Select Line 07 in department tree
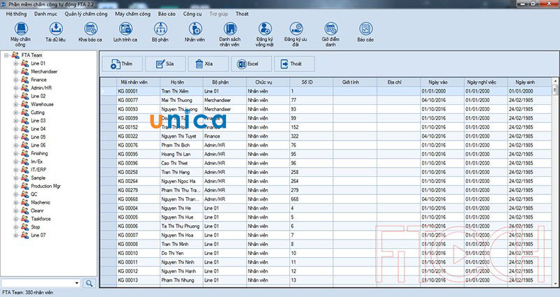 [38, 236]
